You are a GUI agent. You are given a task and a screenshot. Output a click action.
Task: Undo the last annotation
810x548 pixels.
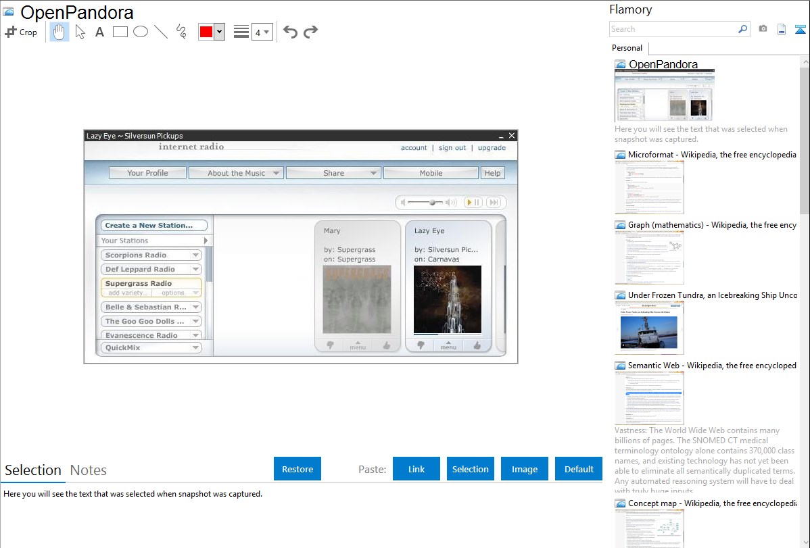[x=290, y=32]
